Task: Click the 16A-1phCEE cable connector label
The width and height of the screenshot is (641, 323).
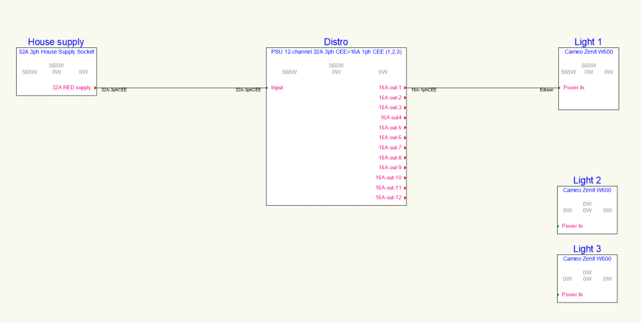Action: (424, 90)
